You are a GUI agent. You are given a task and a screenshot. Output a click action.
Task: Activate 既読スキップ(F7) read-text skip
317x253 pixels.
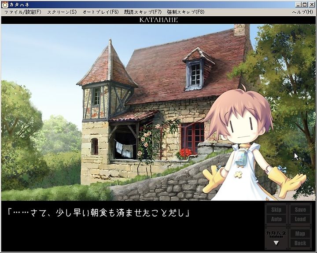143,12
